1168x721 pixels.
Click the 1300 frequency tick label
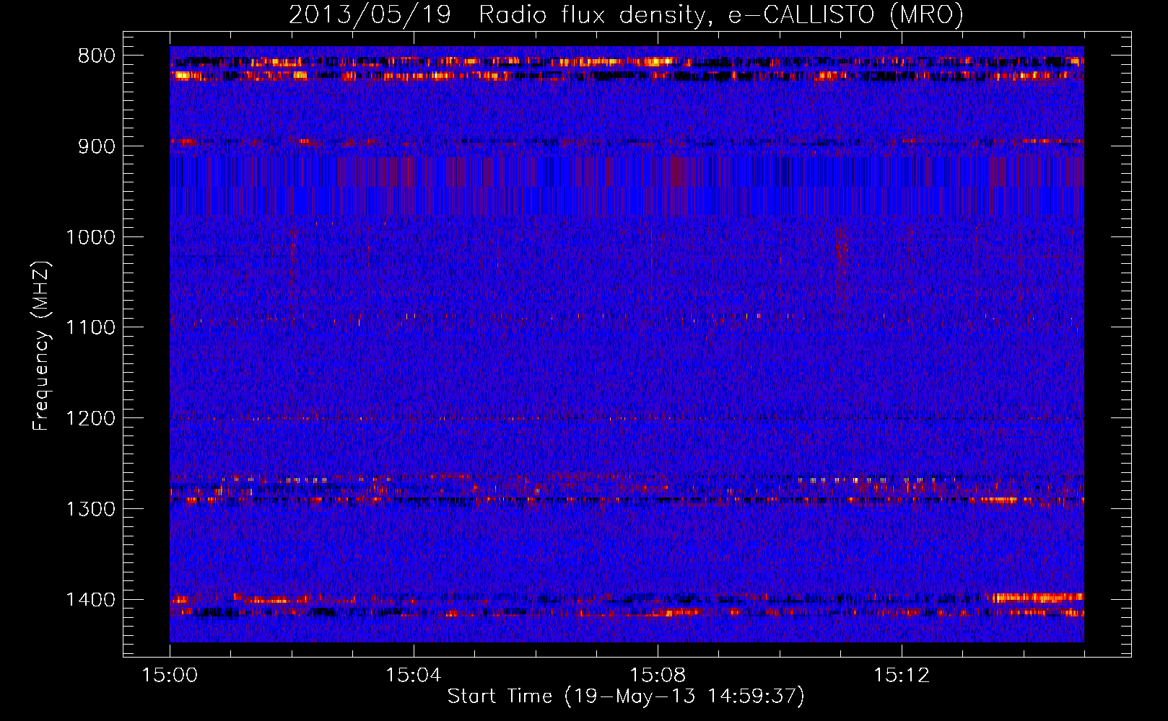click(91, 509)
